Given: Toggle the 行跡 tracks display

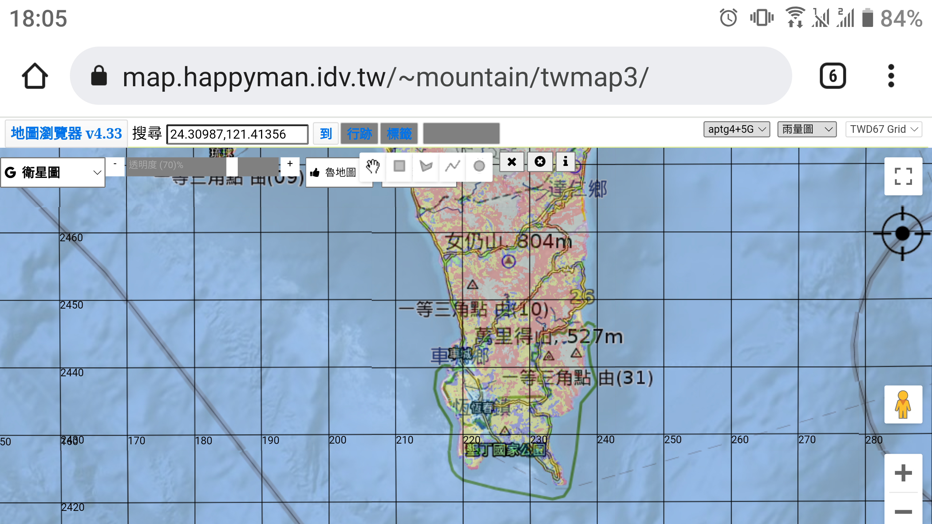Looking at the screenshot, I should (359, 134).
